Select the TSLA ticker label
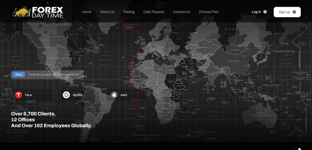 click(28, 95)
